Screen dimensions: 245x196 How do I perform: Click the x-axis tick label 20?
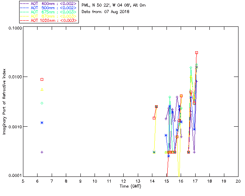pos(238,181)
